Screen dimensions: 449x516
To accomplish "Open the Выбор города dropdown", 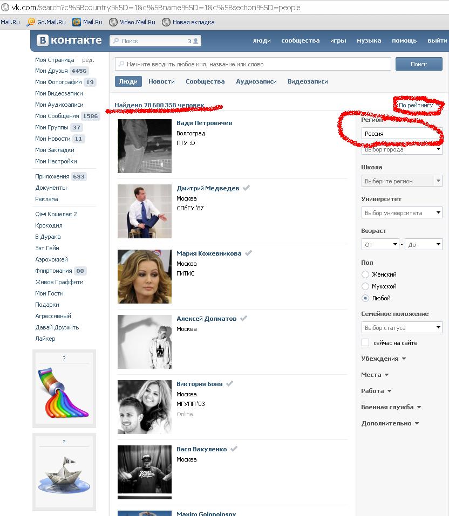I will [x=402, y=150].
